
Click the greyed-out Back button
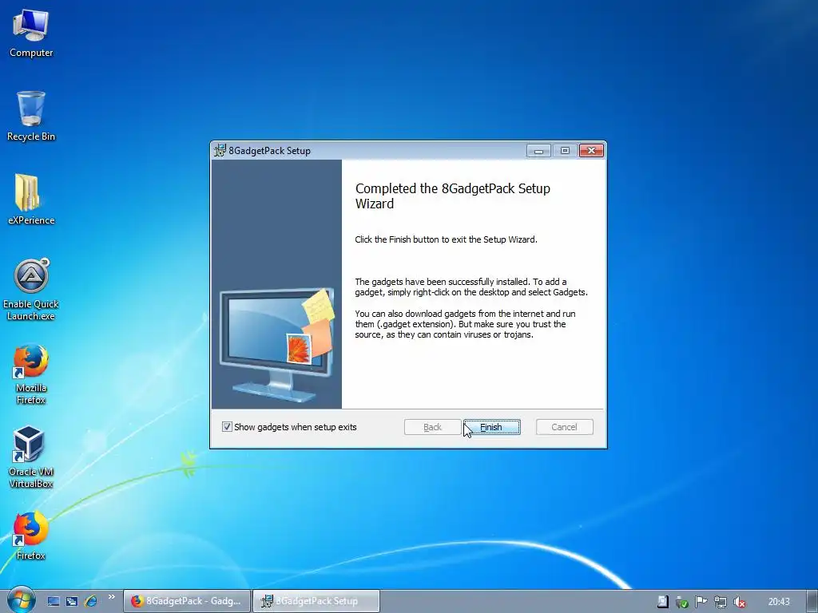coord(432,427)
